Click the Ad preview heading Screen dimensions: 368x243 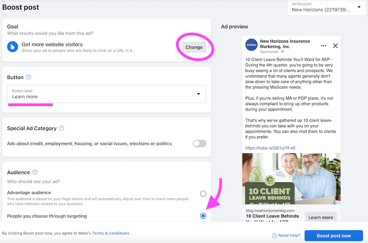(x=235, y=27)
